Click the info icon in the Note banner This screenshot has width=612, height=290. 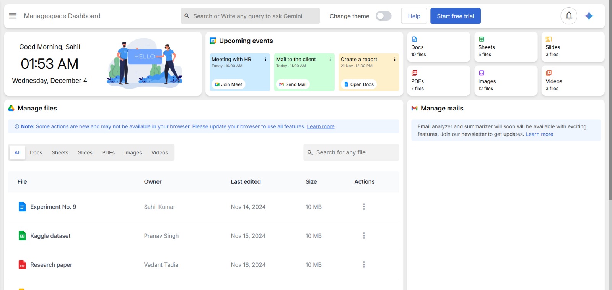pyautogui.click(x=17, y=126)
